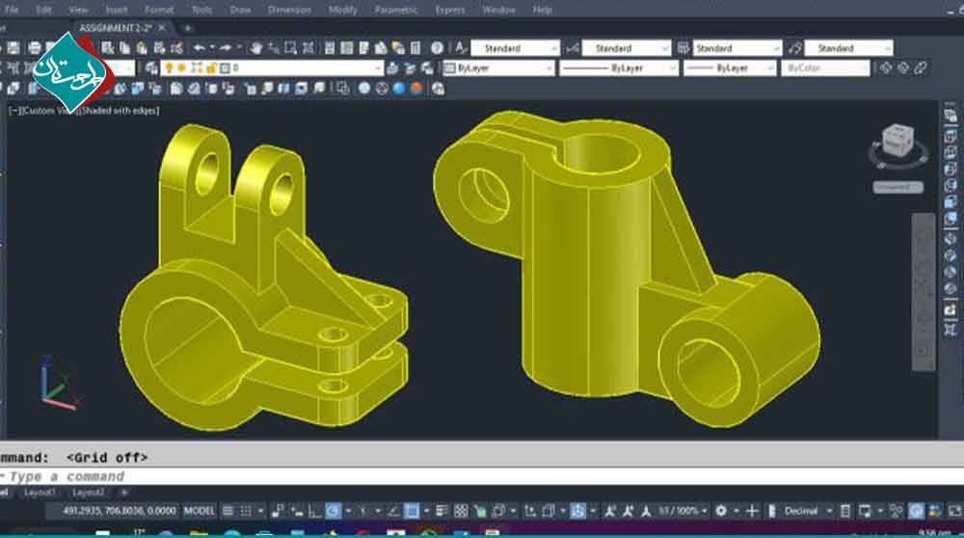Image resolution: width=964 pixels, height=538 pixels.
Task: Open the Table Style icon
Action: (683, 48)
